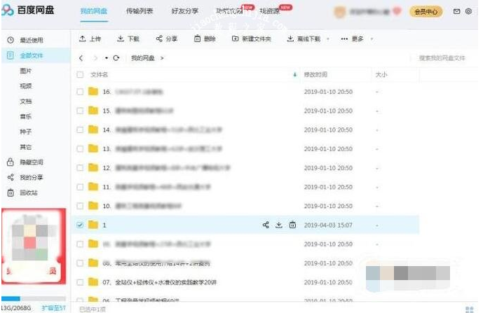Image resolution: width=483 pixels, height=313 pixels.
Task: Click the red promotional banner in sidebar
Action: click(34, 246)
